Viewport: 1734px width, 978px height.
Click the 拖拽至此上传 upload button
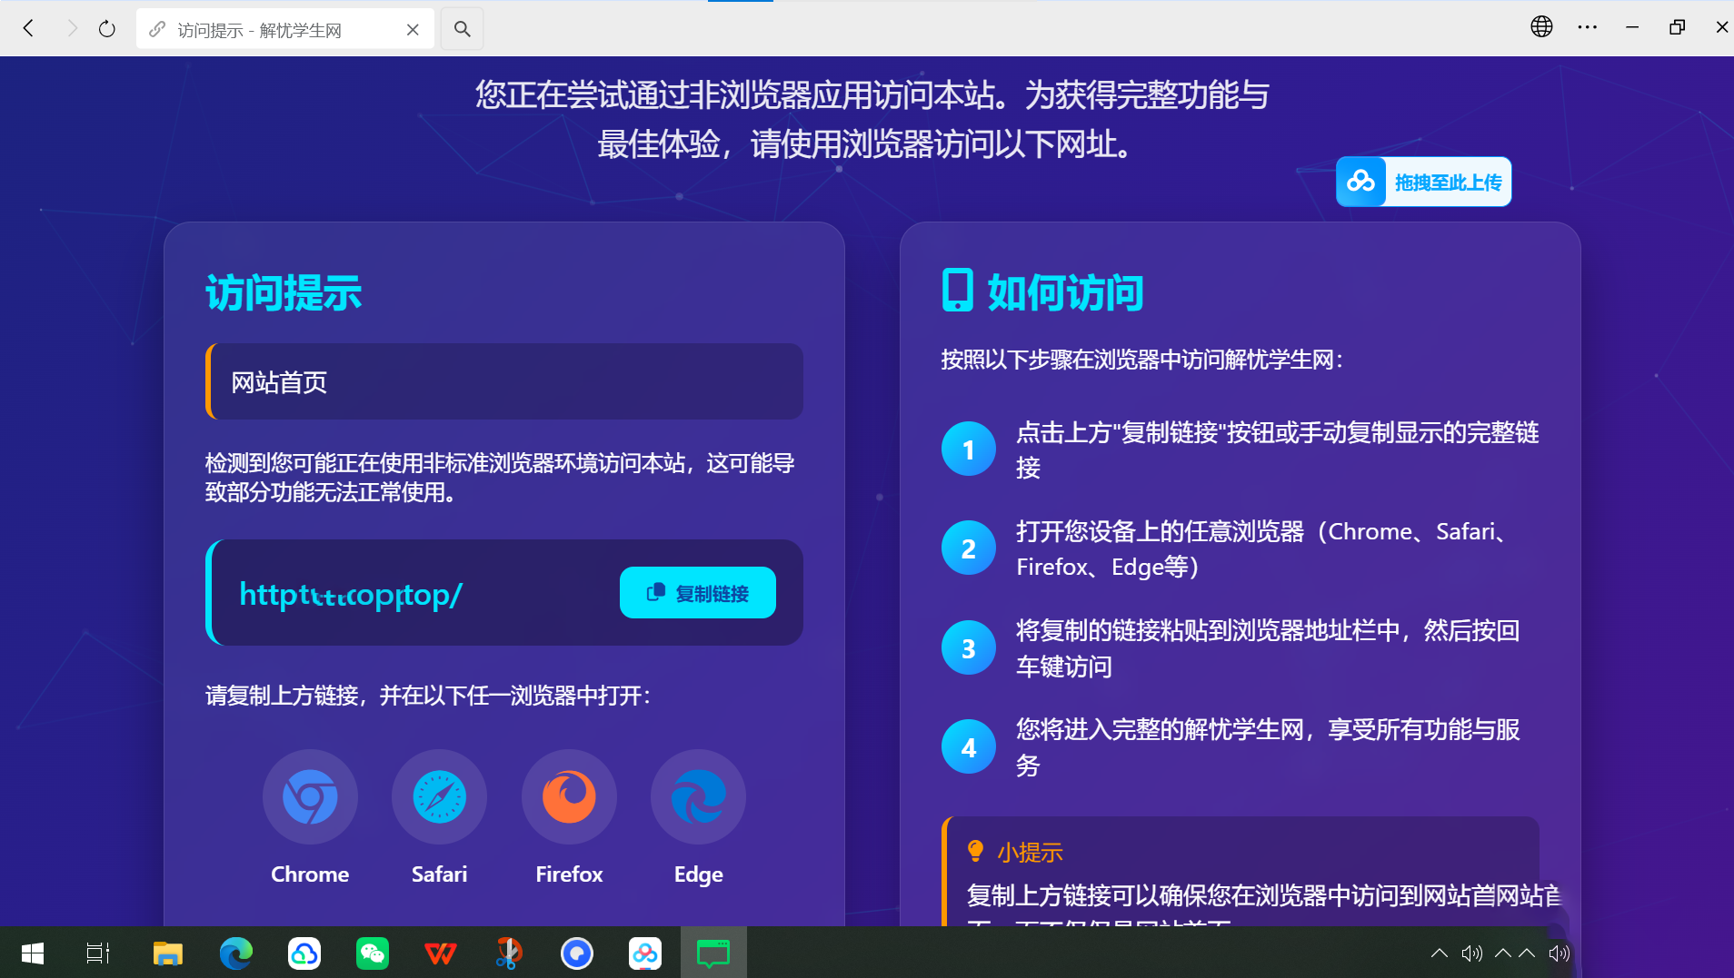click(x=1423, y=182)
